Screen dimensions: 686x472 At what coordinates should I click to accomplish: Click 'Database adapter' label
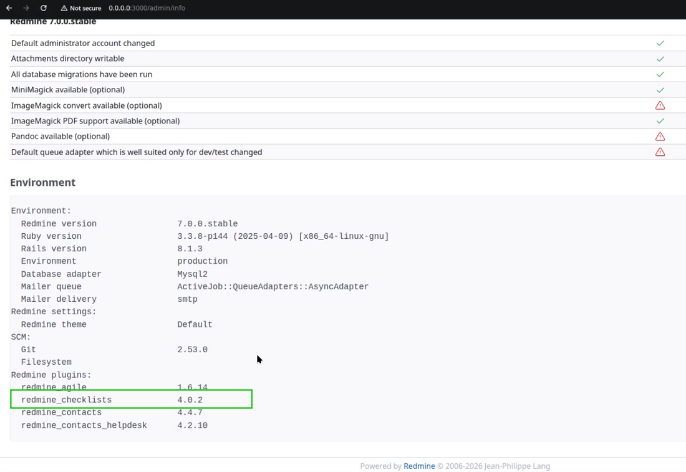(61, 274)
